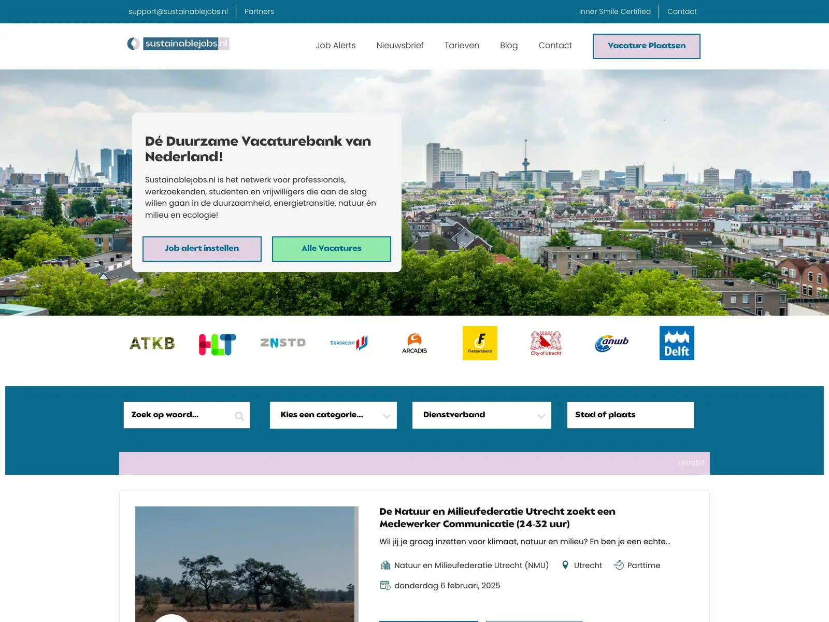Click the location pin icon beside Utrecht
Viewport: 829px width, 622px height.
click(565, 565)
